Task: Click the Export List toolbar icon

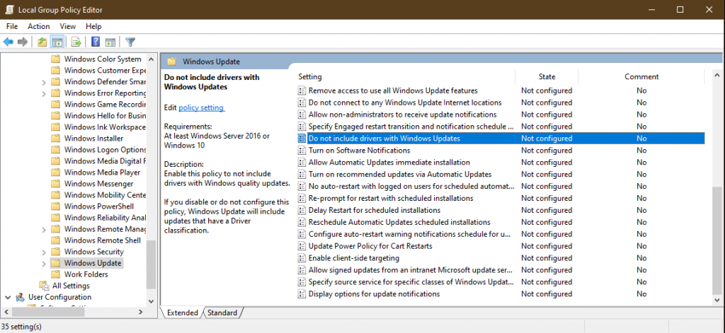Action: click(x=76, y=42)
